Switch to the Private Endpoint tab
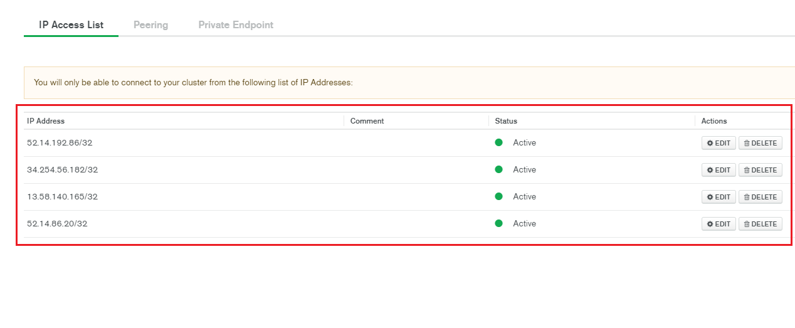The height and width of the screenshot is (328, 795). (x=236, y=25)
